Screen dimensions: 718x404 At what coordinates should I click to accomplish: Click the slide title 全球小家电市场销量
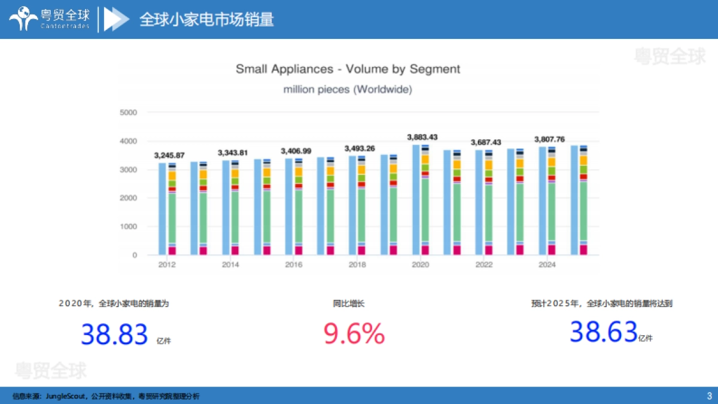point(206,19)
